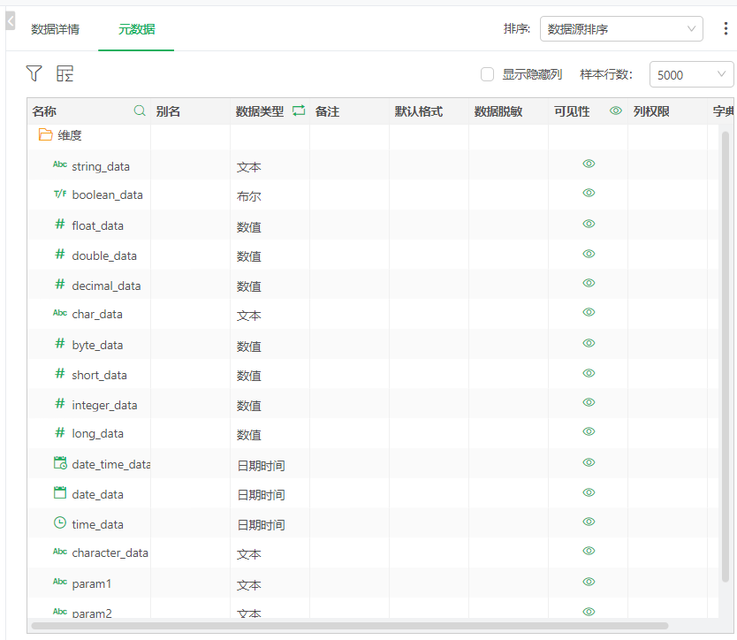Enable the 显示隐藏列 checkbox
The width and height of the screenshot is (737, 640).
[487, 74]
